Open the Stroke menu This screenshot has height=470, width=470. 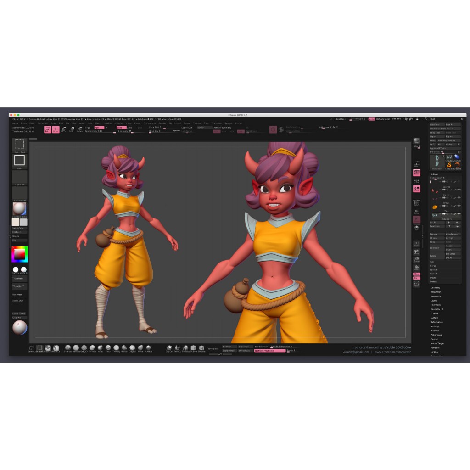pyautogui.click(x=187, y=123)
